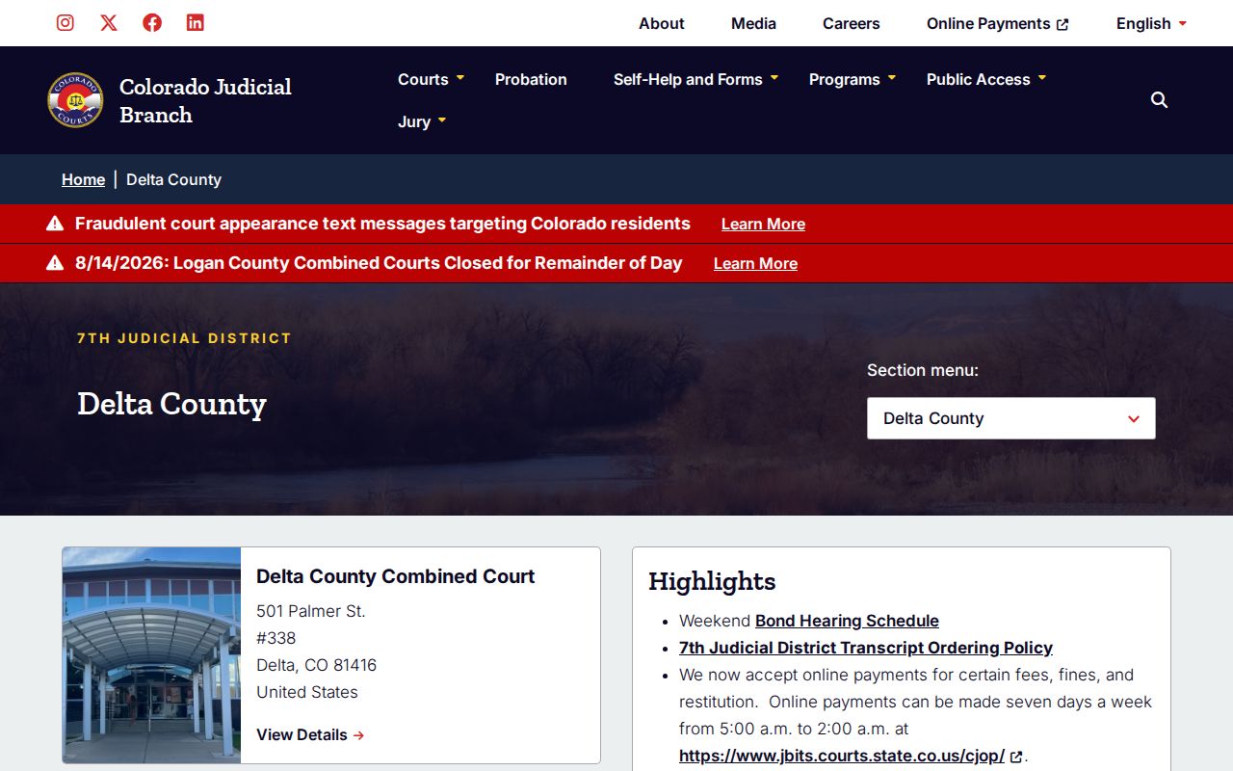The width and height of the screenshot is (1233, 771).
Task: Open the jbits.courts.state.co.us/cjop link
Action: coord(842,756)
